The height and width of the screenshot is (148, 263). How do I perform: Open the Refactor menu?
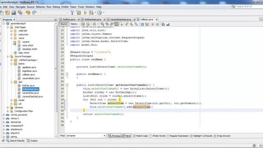pyautogui.click(x=40, y=7)
